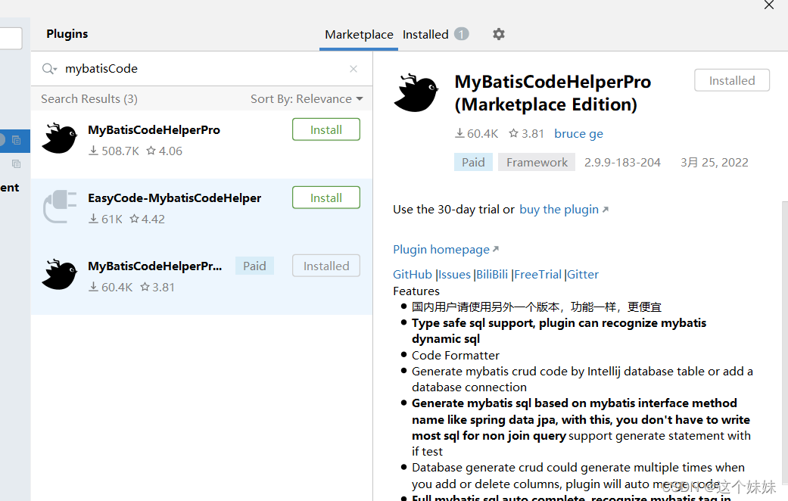This screenshot has width=788, height=501.
Task: Click the Plugins heading
Action: point(67,33)
